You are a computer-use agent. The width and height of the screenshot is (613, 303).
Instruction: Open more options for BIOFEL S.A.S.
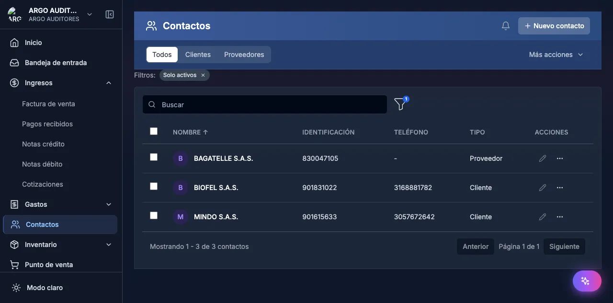click(560, 188)
